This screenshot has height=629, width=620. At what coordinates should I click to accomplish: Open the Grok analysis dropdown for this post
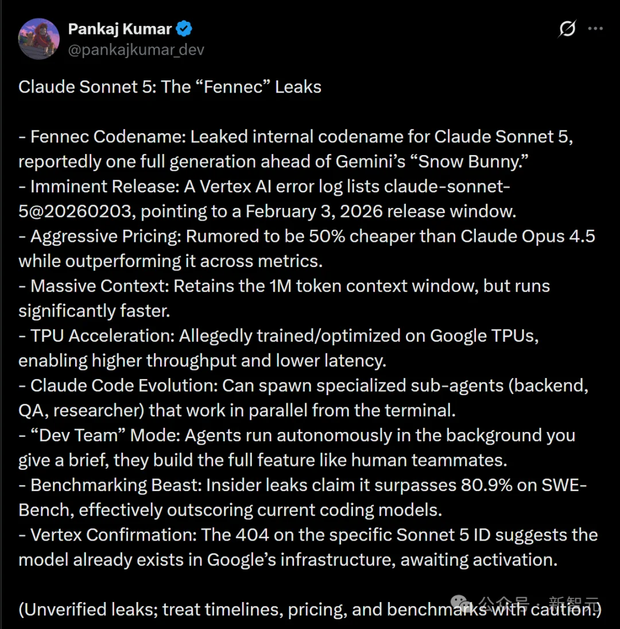pyautogui.click(x=567, y=28)
